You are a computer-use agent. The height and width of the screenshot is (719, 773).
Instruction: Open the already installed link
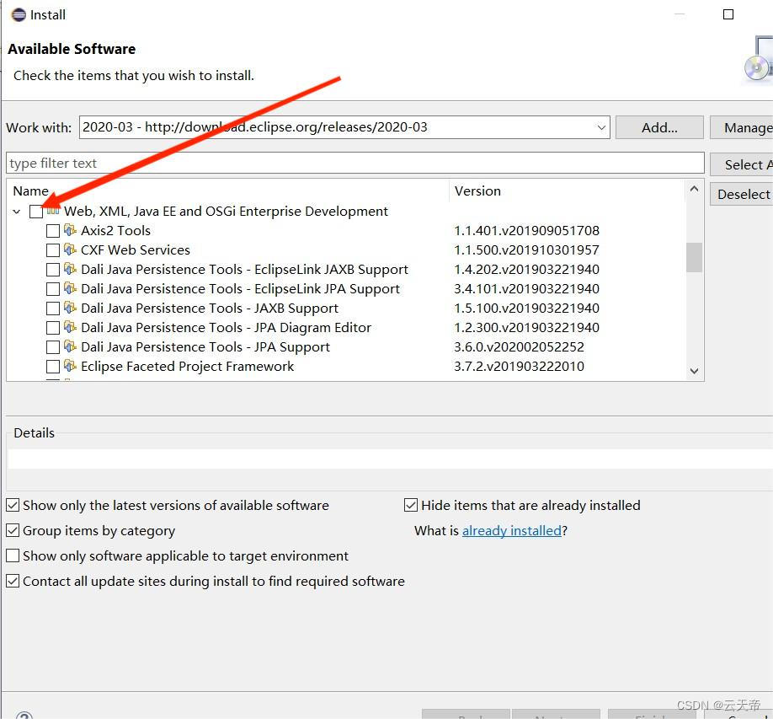[x=512, y=530]
